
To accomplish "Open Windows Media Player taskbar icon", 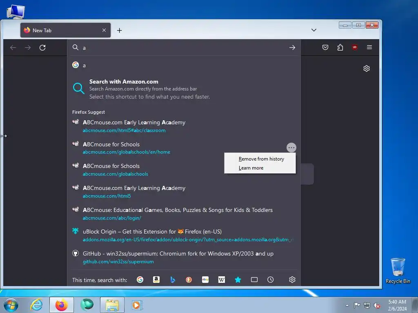I will coord(137,305).
